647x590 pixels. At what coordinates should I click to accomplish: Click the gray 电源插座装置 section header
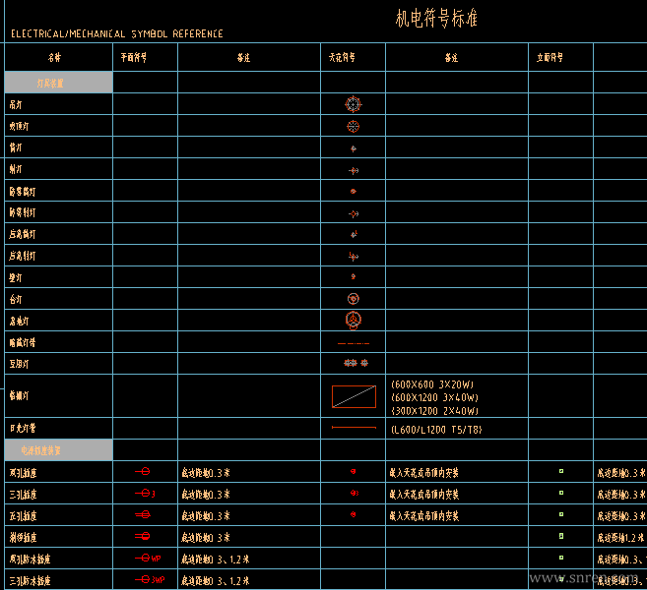coord(58,450)
